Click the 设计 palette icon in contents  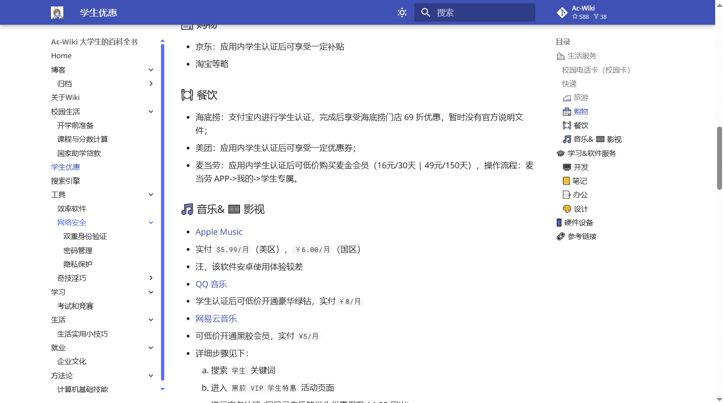(567, 209)
